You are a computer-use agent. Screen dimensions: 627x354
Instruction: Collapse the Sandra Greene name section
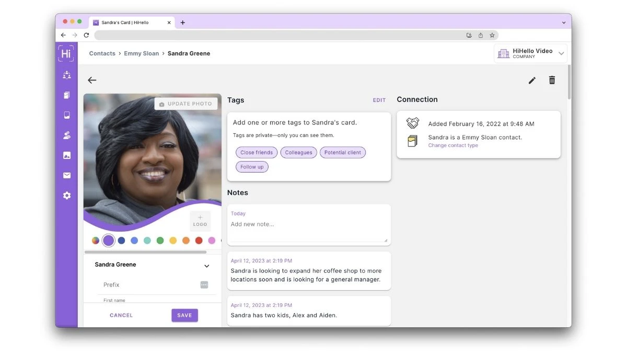(x=206, y=266)
